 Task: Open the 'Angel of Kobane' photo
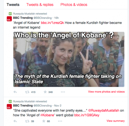[69, 59]
